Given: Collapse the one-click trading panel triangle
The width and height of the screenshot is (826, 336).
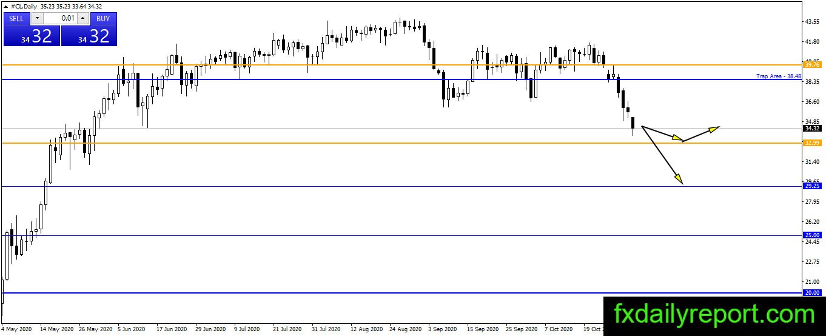Looking at the screenshot, I should (x=6, y=7).
